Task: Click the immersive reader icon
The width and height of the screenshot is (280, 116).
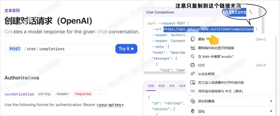Action: (x=193, y=82)
